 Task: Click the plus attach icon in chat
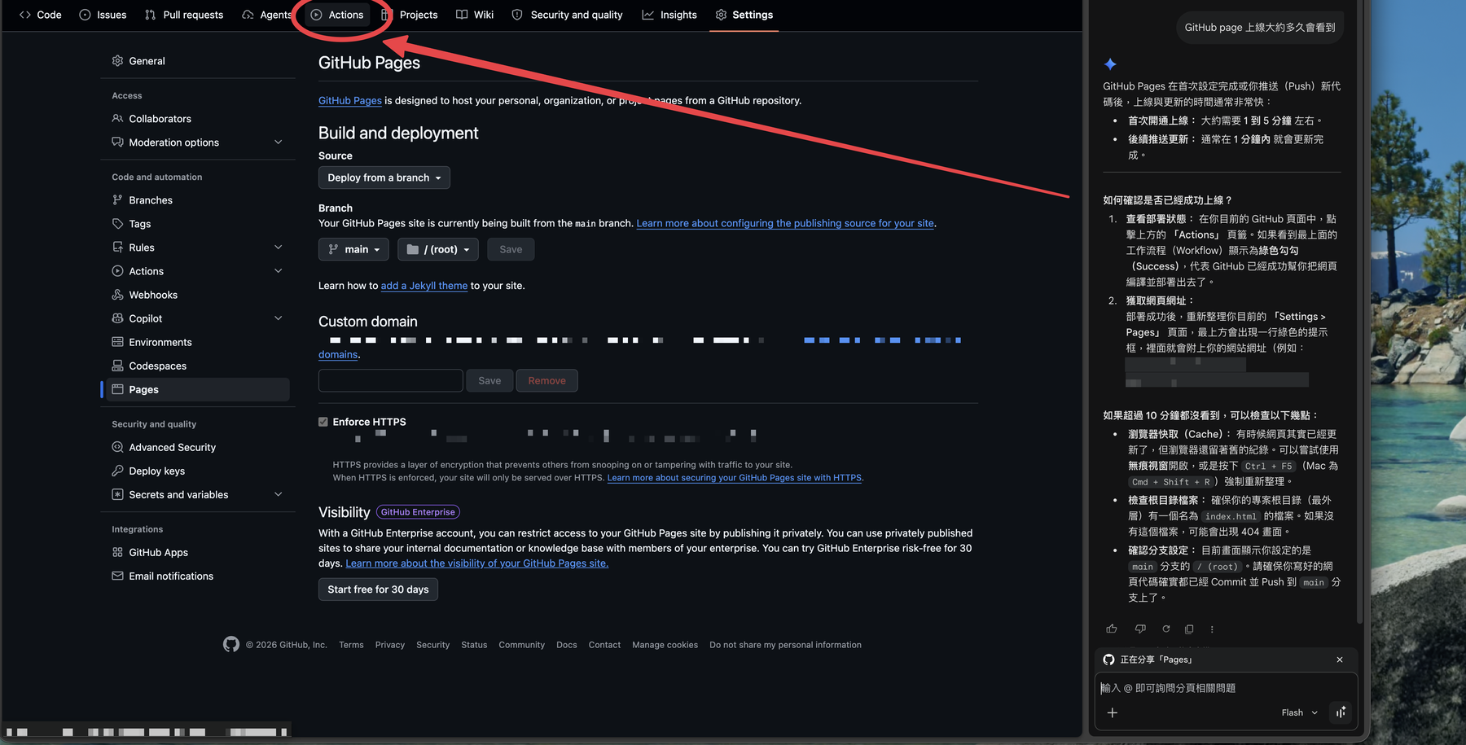(1113, 712)
